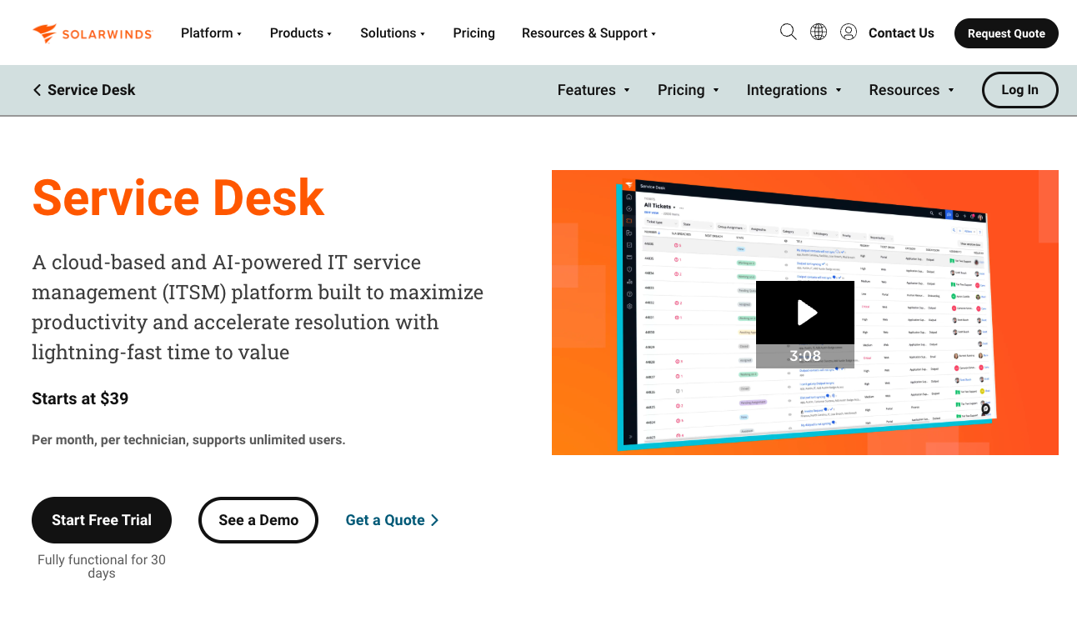Click the video thumbnail image
The image size is (1077, 631).
805,313
